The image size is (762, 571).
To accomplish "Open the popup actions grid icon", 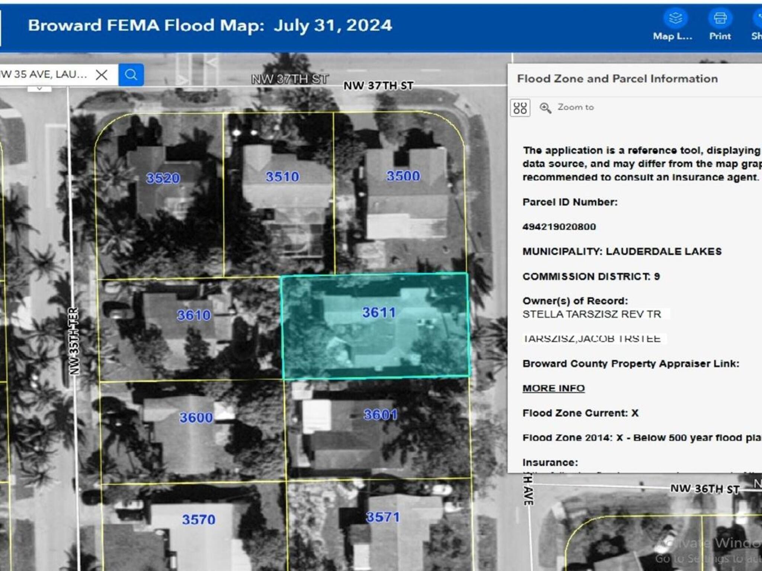I will (520, 108).
